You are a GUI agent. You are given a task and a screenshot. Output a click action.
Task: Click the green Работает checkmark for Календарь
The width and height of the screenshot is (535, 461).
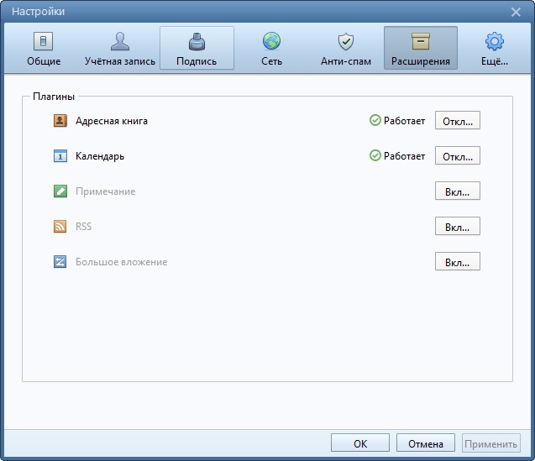[375, 155]
